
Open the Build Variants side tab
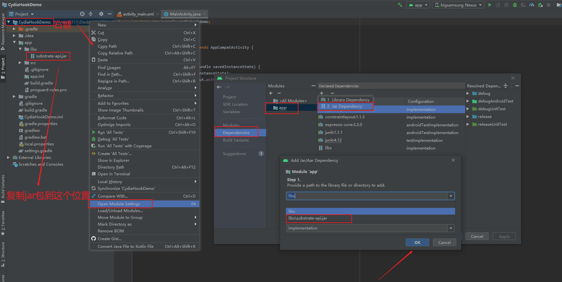(x=3, y=189)
